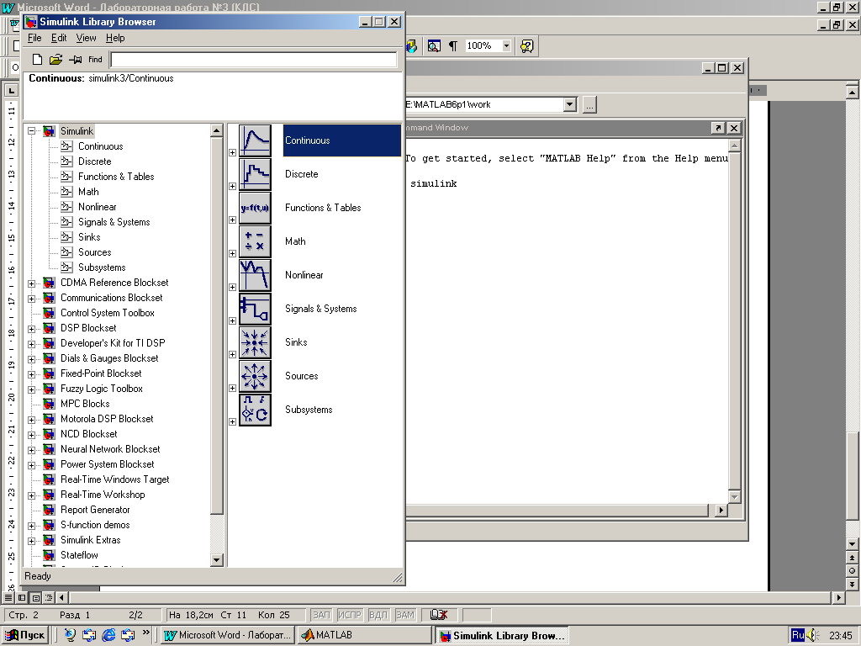Select the Motorola DSP Blockset entry

107,419
